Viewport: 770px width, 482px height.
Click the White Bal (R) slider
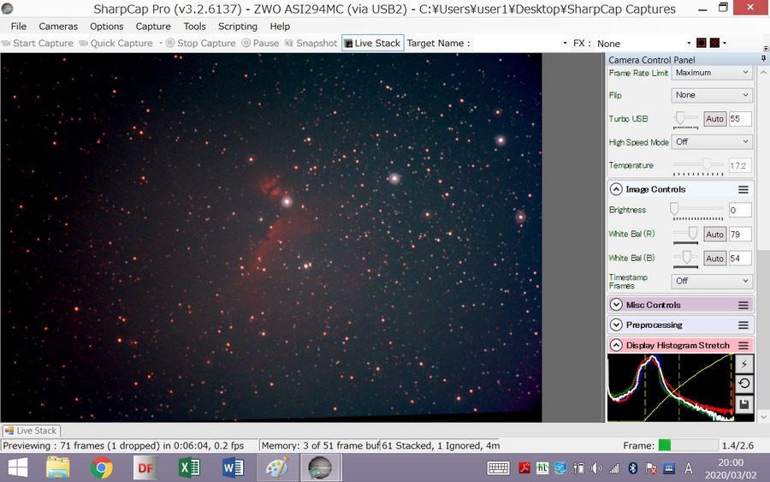click(685, 235)
